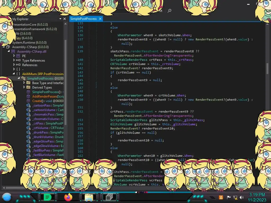Click AfterRenderingTransparents under line 139
This screenshot has height=203, width=271.
coord(168,56)
